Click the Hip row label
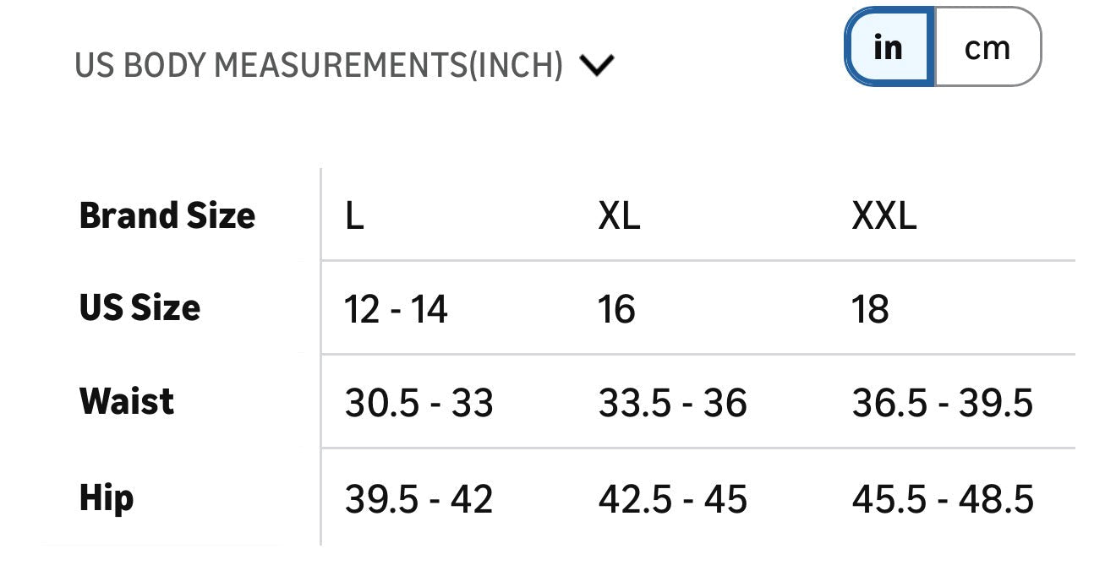 (x=107, y=498)
